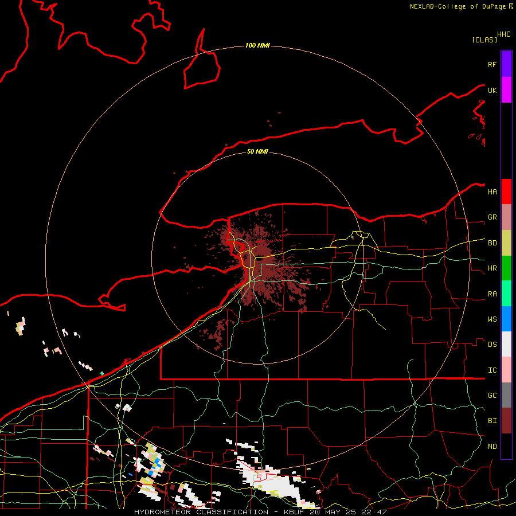The image size is (516, 516).
Task: Click the 22:47 timestamp
Action: [x=373, y=512]
